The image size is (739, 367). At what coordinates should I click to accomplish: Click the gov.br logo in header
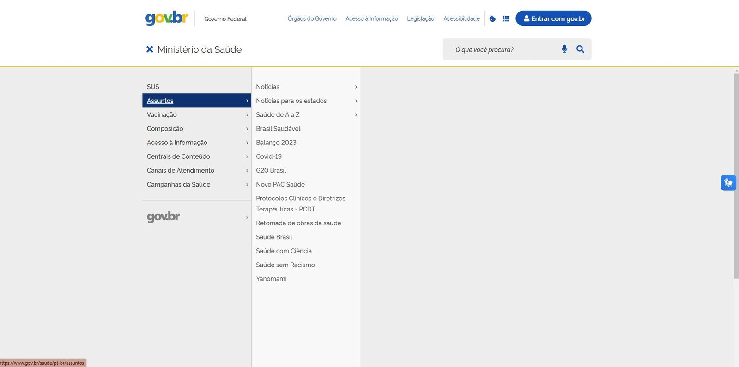tap(167, 18)
